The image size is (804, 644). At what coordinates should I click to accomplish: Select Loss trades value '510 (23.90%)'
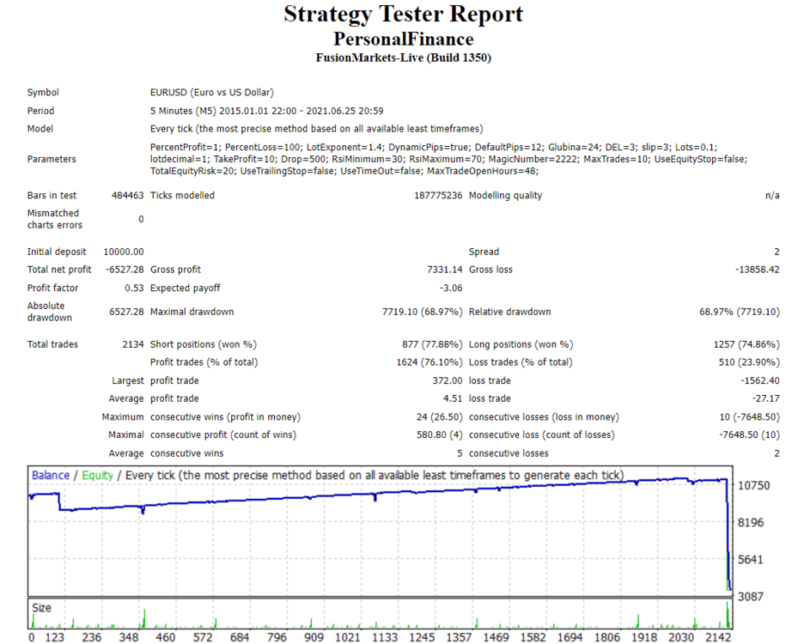pos(749,362)
